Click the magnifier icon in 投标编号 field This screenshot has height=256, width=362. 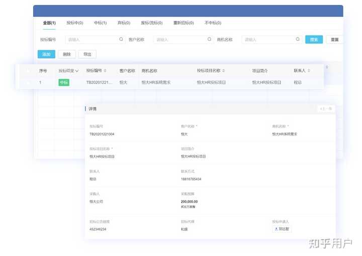point(121,39)
